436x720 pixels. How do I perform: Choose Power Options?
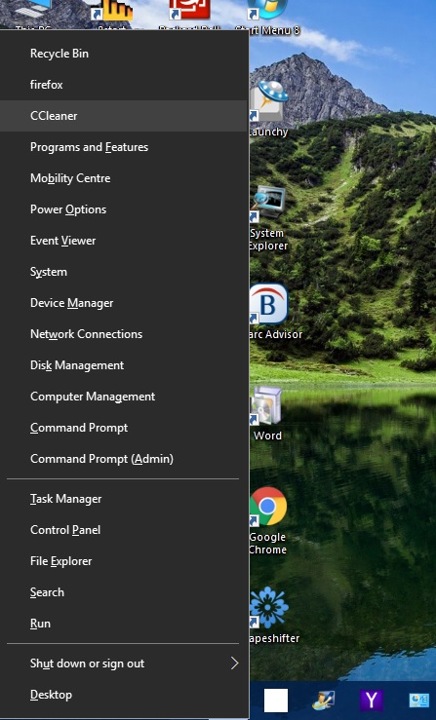pyautogui.click(x=124, y=209)
